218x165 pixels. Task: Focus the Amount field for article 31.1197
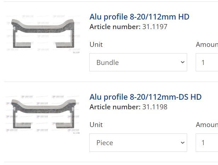[x=207, y=62]
